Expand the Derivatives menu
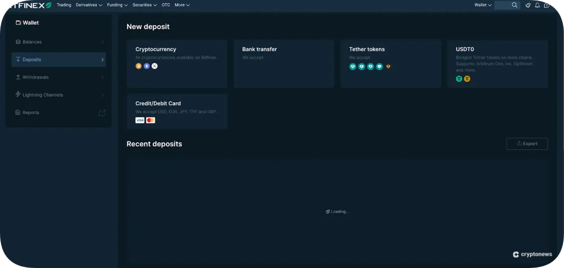Viewport: 564px width, 268px height. click(x=89, y=5)
